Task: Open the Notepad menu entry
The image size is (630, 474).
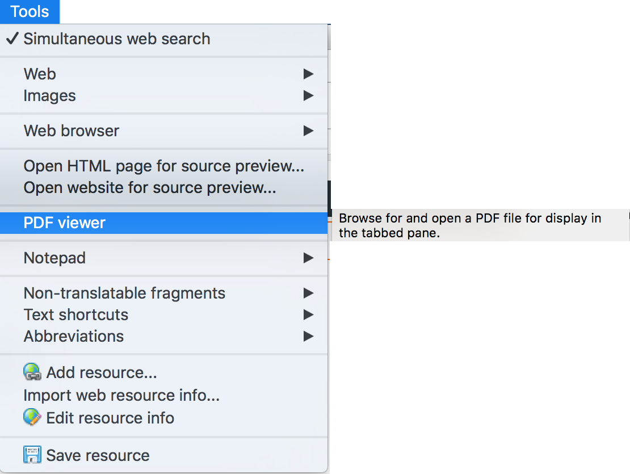Action: point(54,258)
